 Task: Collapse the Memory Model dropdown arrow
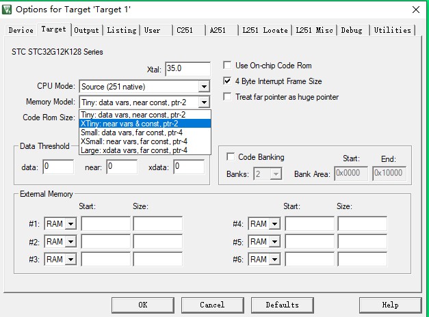click(203, 102)
